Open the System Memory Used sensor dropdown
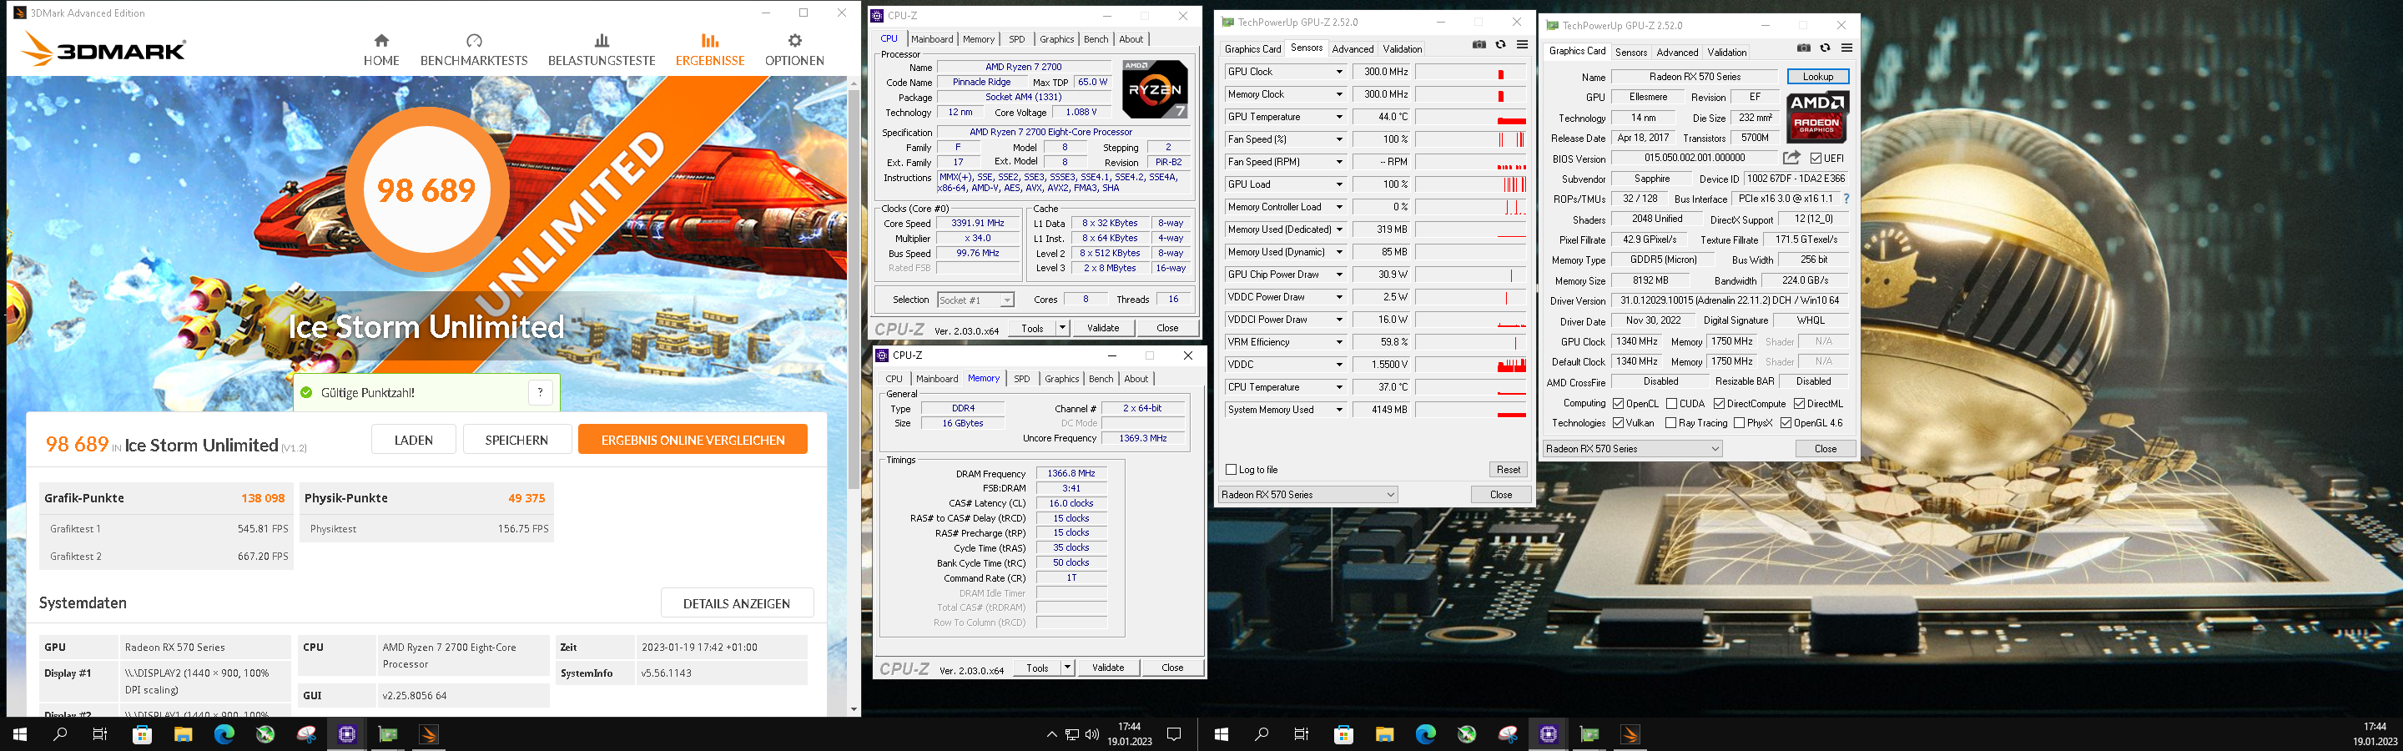2403x751 pixels. pos(1339,410)
